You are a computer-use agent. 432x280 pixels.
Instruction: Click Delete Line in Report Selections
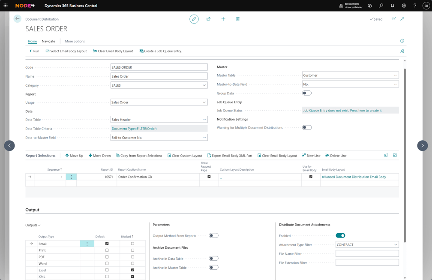coord(336,155)
